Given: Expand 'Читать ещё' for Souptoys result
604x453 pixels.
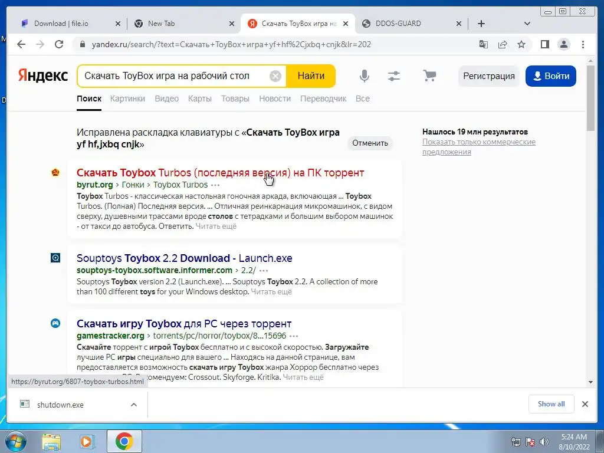Looking at the screenshot, I should click(271, 291).
